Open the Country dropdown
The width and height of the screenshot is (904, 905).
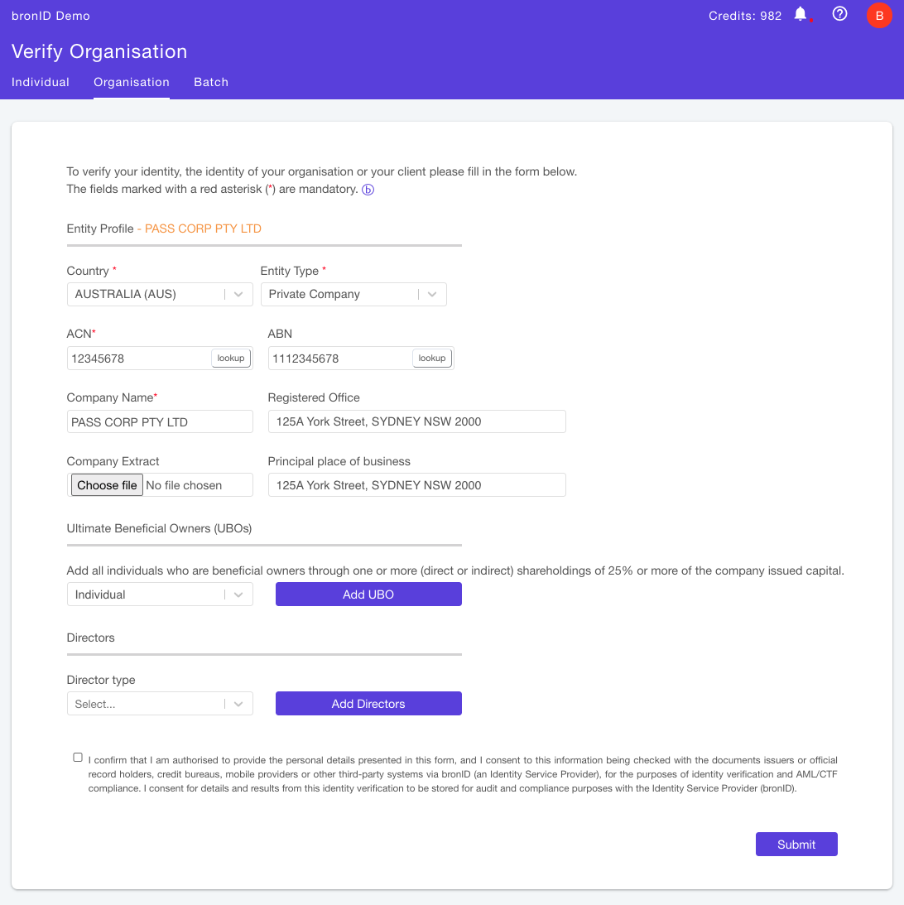pyautogui.click(x=160, y=295)
